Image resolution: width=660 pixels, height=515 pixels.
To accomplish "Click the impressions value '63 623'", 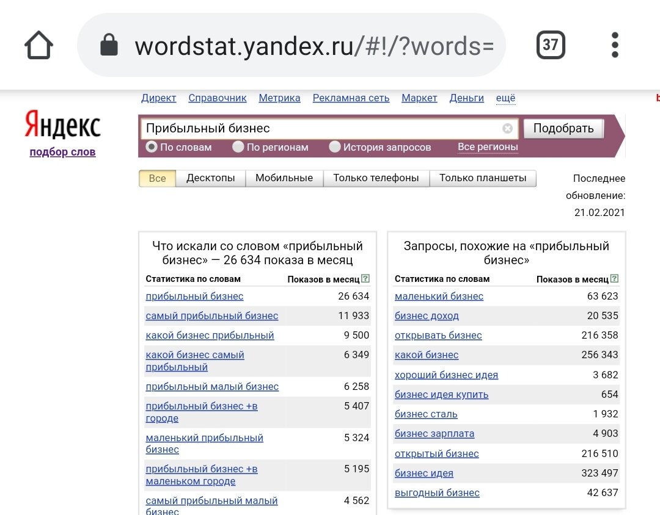I will [x=603, y=297].
